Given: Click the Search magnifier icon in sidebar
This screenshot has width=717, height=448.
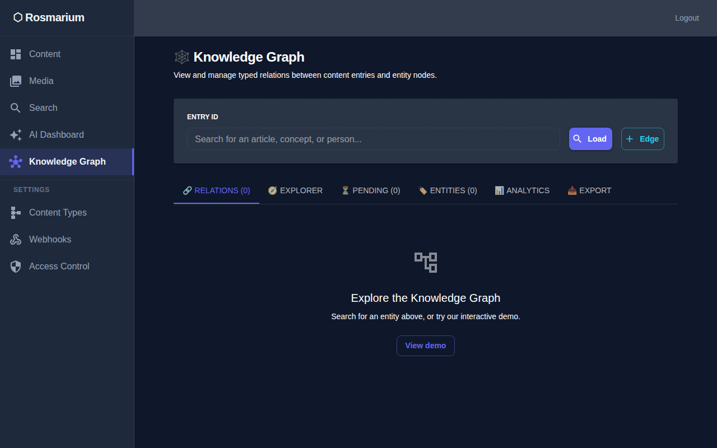Looking at the screenshot, I should pyautogui.click(x=16, y=108).
